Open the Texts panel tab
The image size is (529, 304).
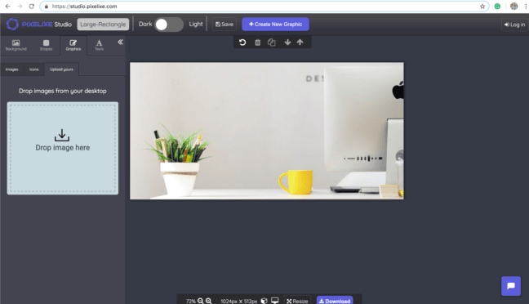(x=99, y=45)
